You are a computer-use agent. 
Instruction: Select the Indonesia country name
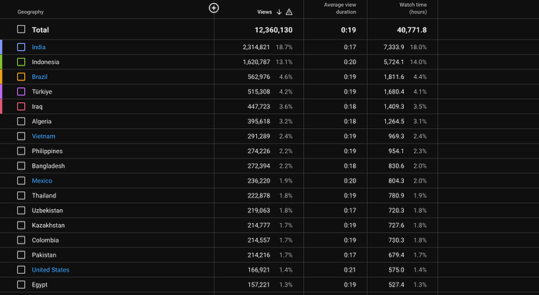[x=45, y=62]
